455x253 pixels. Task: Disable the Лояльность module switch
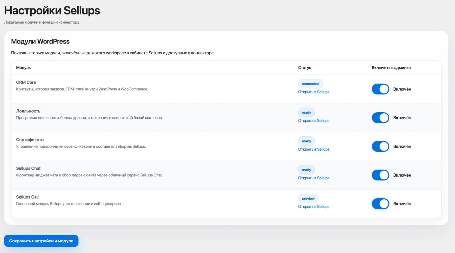[380, 118]
